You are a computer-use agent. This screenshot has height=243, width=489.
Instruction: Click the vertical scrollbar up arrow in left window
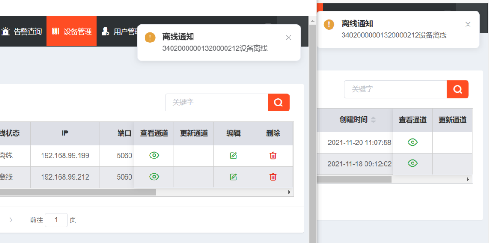pos(312,21)
